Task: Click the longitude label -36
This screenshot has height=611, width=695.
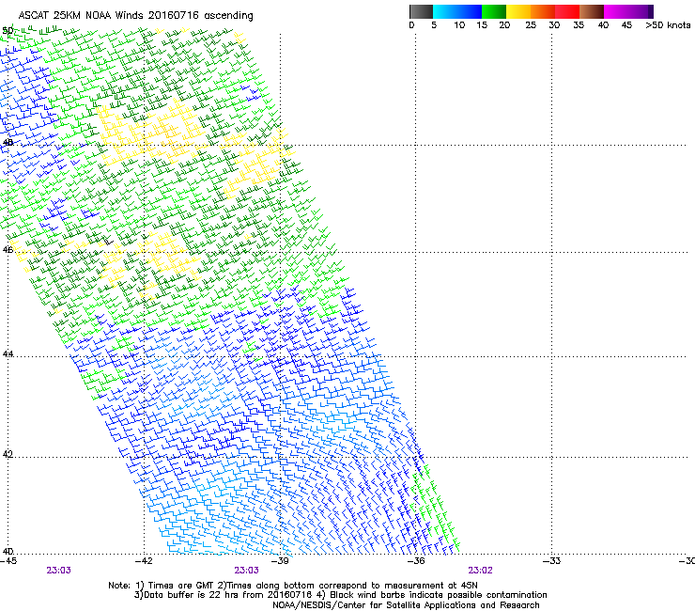Action: pyautogui.click(x=415, y=561)
